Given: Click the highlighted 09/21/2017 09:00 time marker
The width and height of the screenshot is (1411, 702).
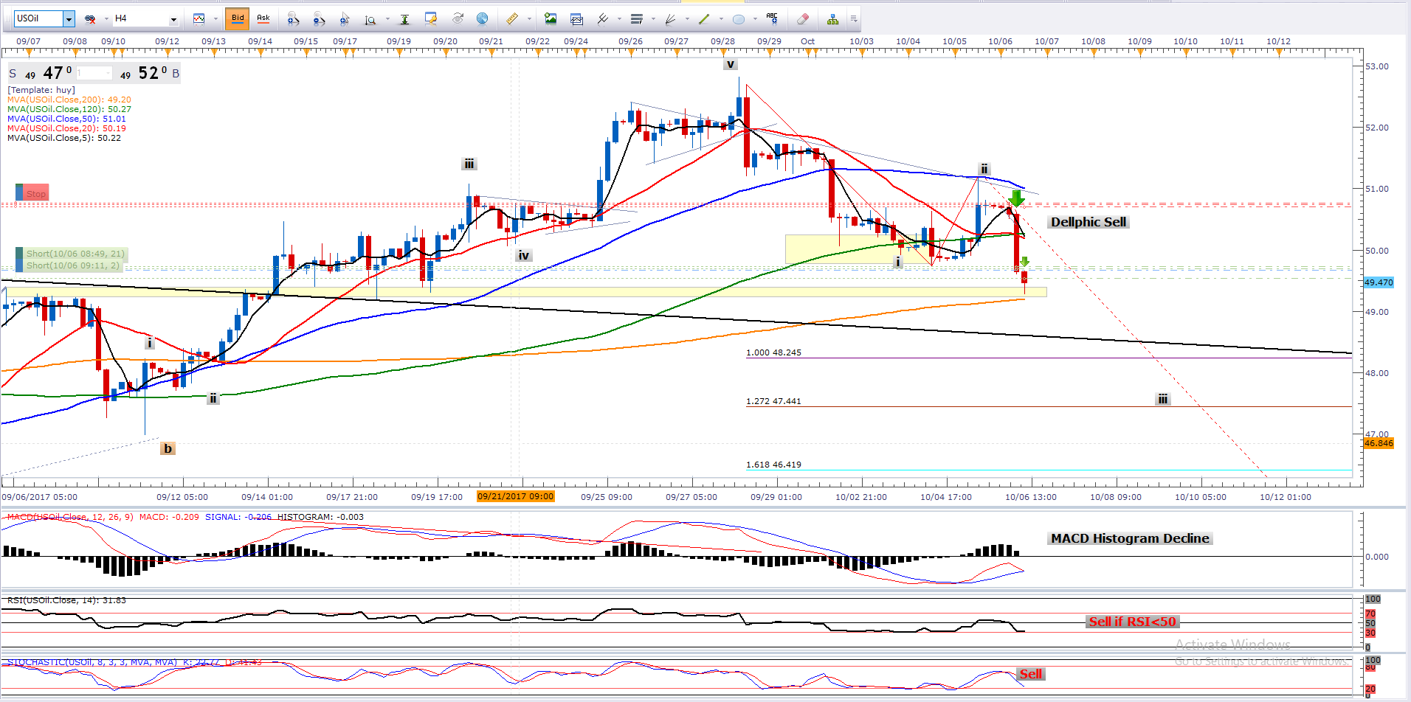Looking at the screenshot, I should coord(515,496).
